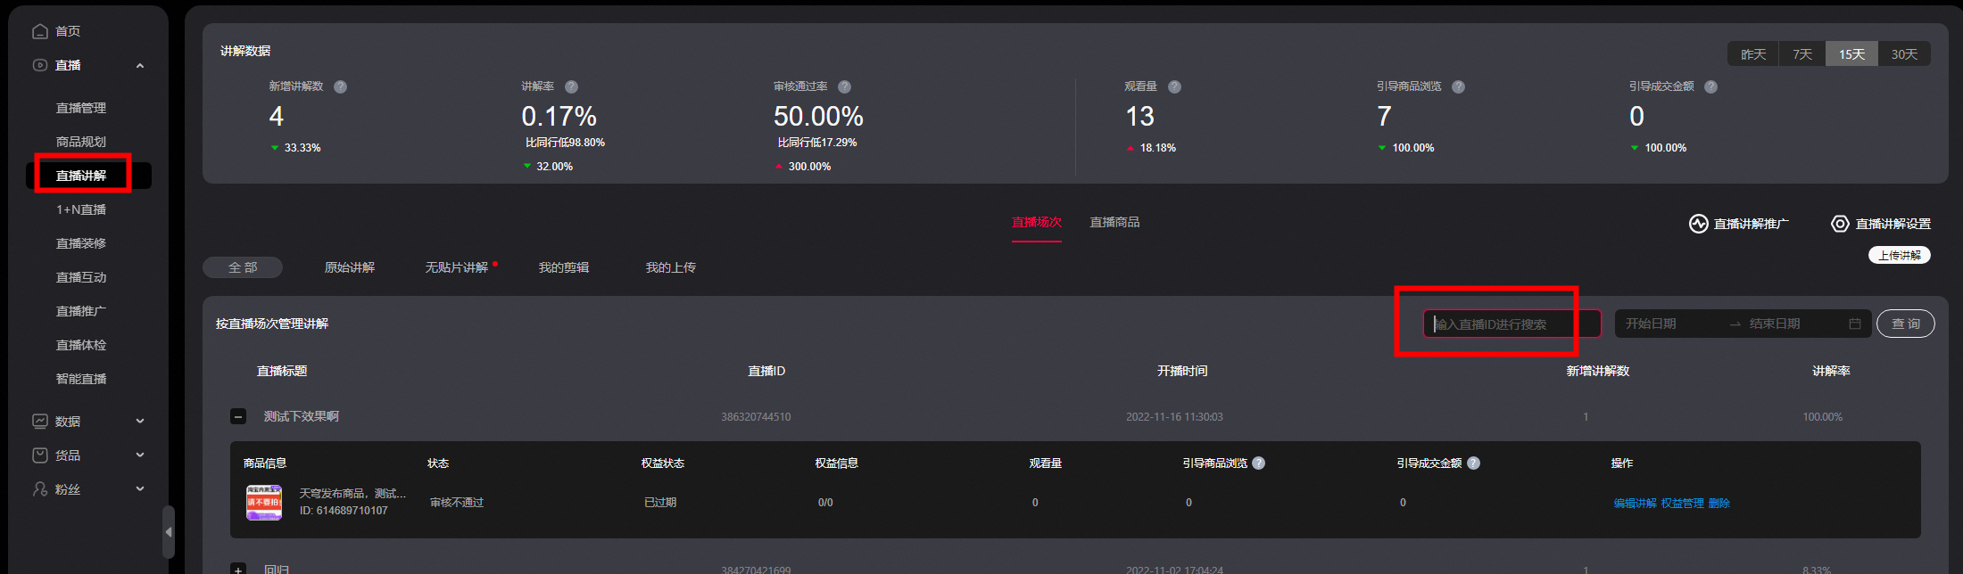
Task: Click the 已过期 rights status
Action: point(660,503)
